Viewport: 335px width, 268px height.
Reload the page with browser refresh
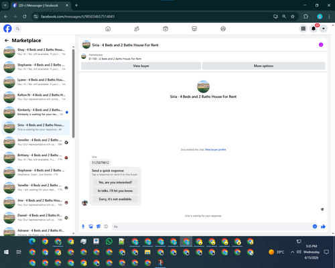pyautogui.click(x=25, y=17)
